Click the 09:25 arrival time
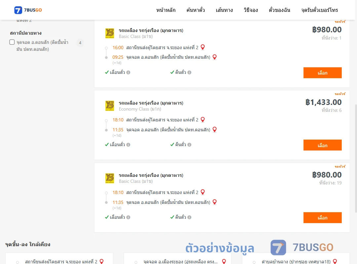Screen dimensions: 357x264 point(118,57)
